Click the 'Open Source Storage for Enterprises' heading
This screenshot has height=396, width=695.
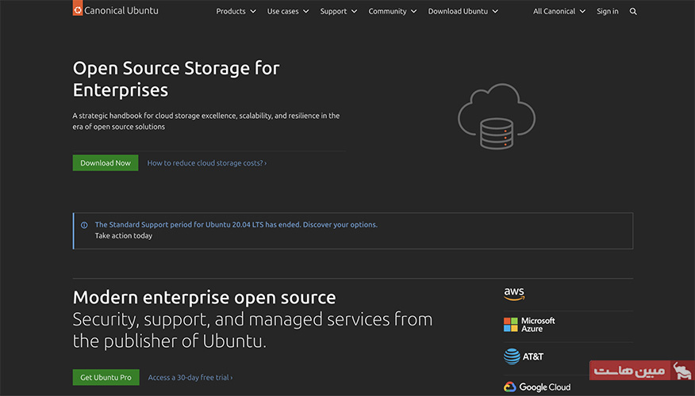176,79
